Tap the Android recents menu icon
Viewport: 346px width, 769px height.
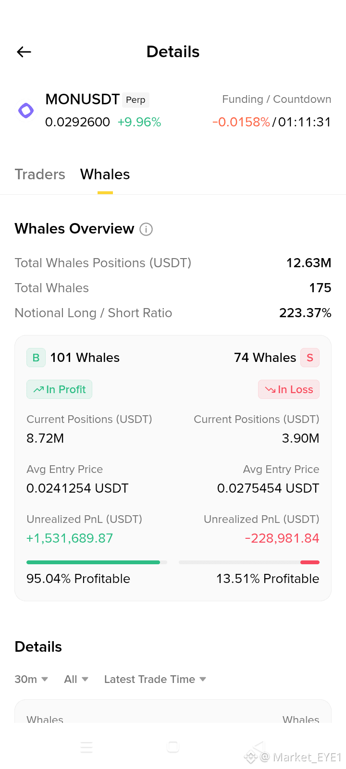point(86,747)
